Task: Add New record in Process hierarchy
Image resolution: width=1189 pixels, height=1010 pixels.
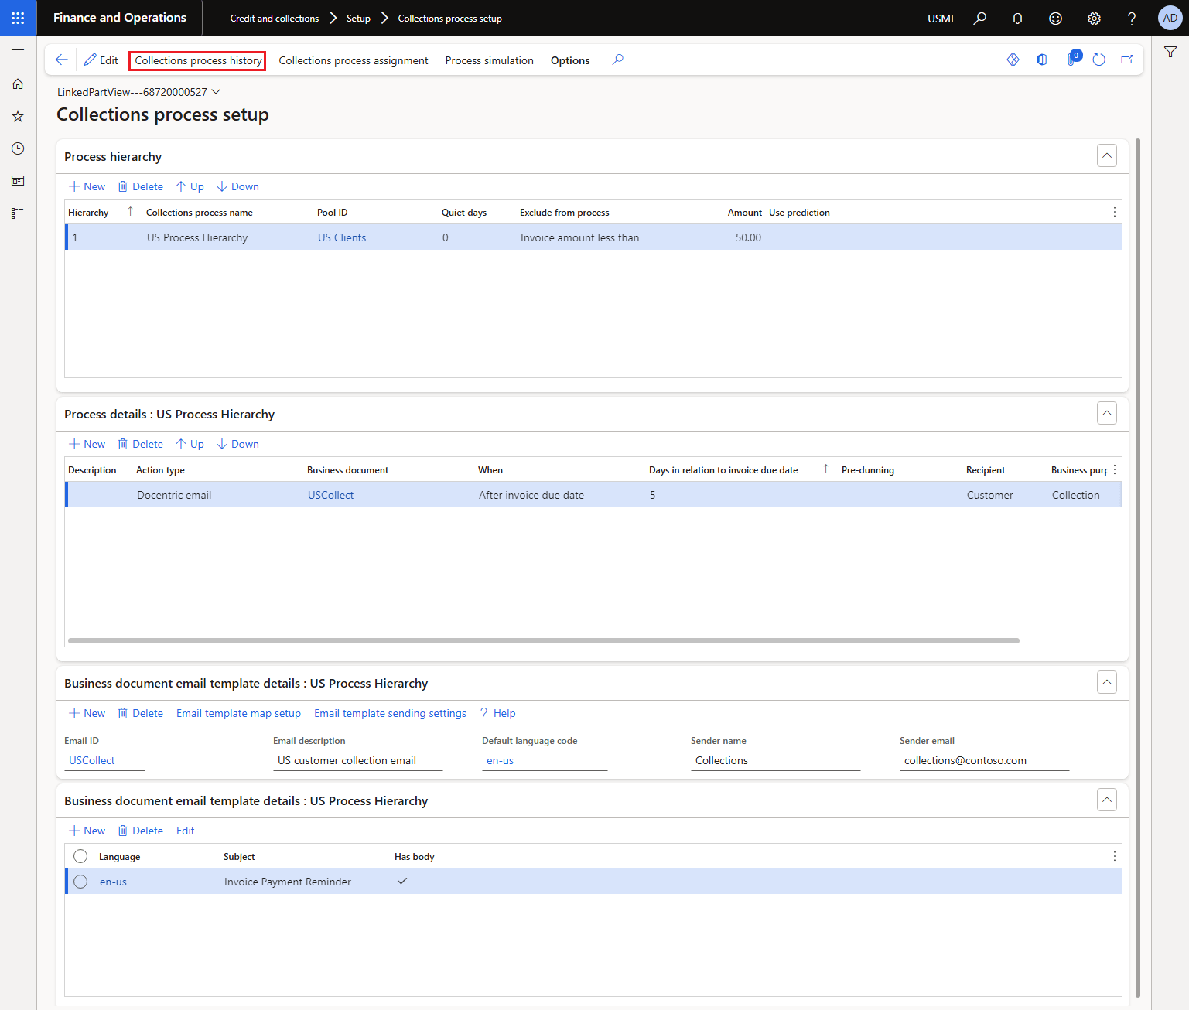Action: pyautogui.click(x=87, y=186)
